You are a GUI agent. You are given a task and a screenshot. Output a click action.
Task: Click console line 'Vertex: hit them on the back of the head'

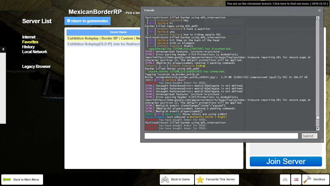(x=183, y=40)
